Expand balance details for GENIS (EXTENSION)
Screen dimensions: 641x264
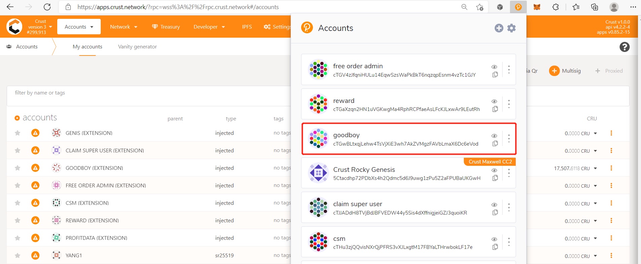[595, 134]
